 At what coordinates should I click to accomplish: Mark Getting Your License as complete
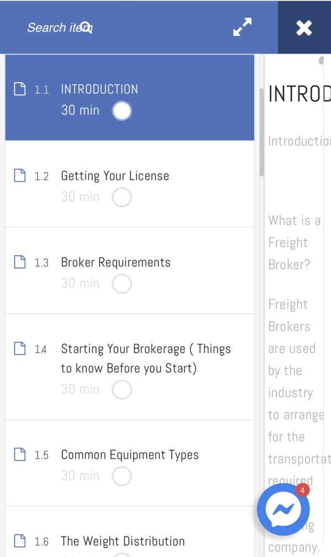(122, 197)
